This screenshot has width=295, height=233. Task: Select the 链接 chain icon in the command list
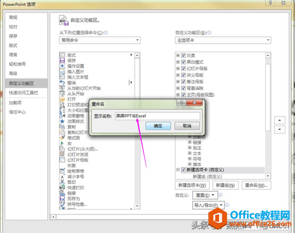click(x=62, y=193)
